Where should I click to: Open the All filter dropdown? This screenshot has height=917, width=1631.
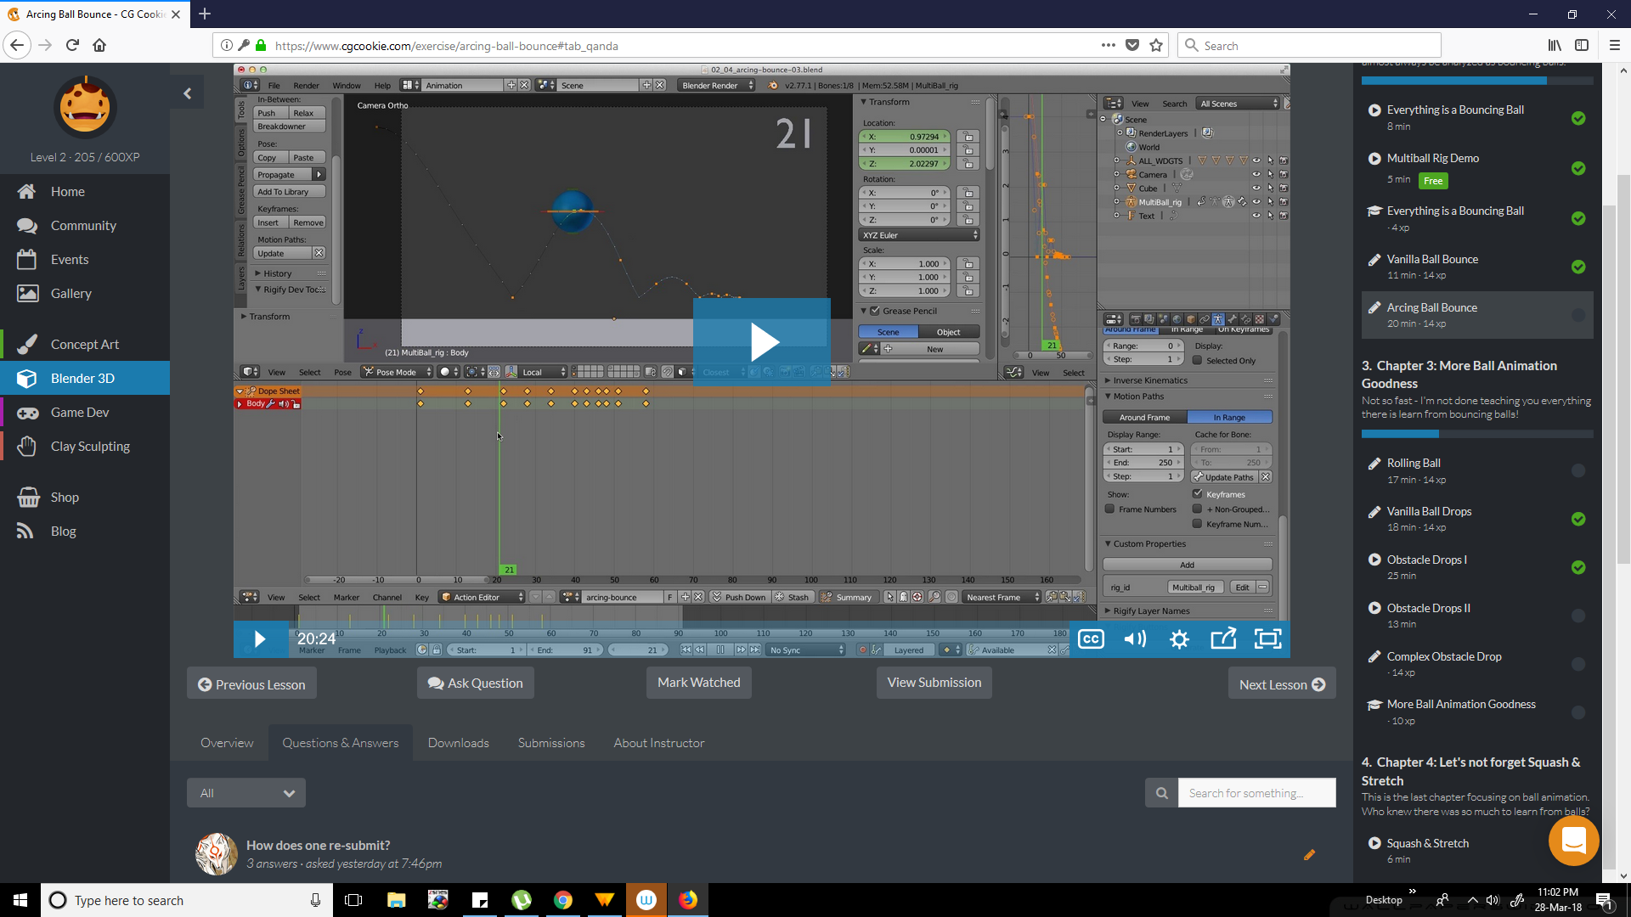[246, 793]
